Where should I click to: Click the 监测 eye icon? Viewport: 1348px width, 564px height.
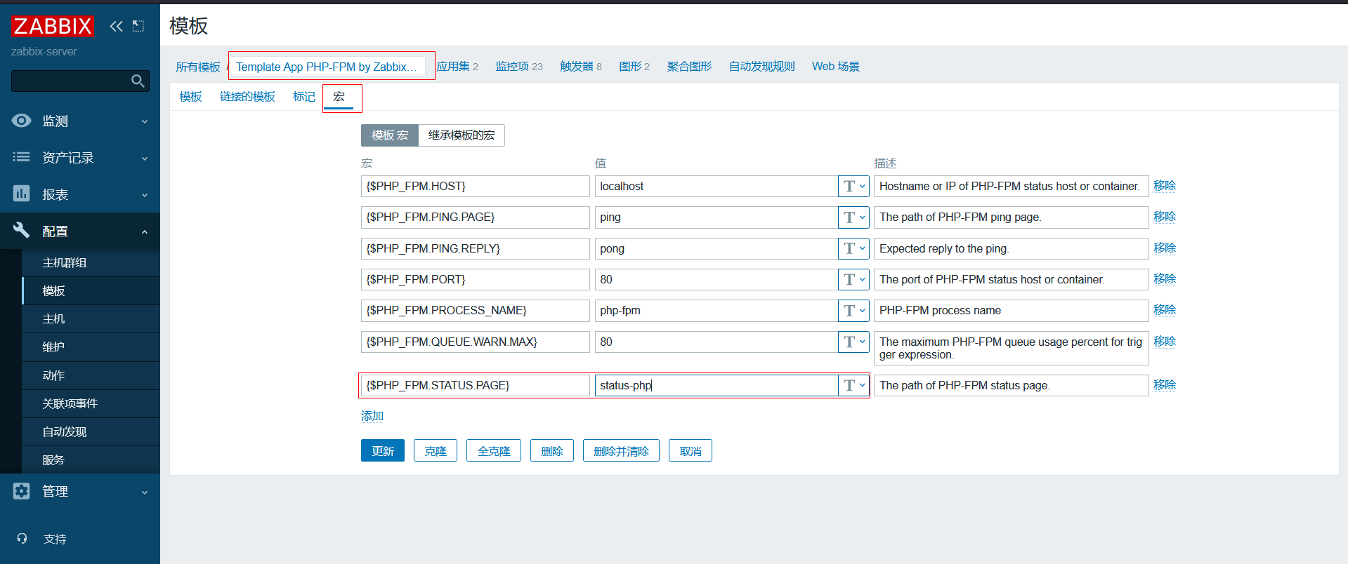(22, 121)
